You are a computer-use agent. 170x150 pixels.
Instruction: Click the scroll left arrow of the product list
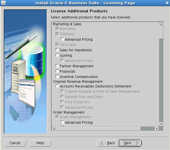coord(54,128)
